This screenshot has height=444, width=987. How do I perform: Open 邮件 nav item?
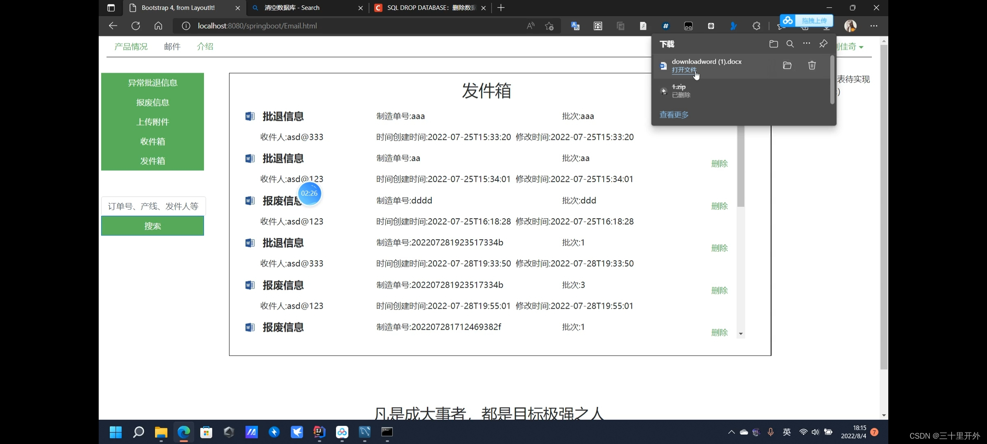pyautogui.click(x=172, y=46)
